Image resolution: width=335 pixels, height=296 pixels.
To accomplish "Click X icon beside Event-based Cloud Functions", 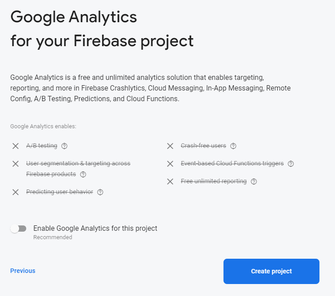I will point(170,164).
